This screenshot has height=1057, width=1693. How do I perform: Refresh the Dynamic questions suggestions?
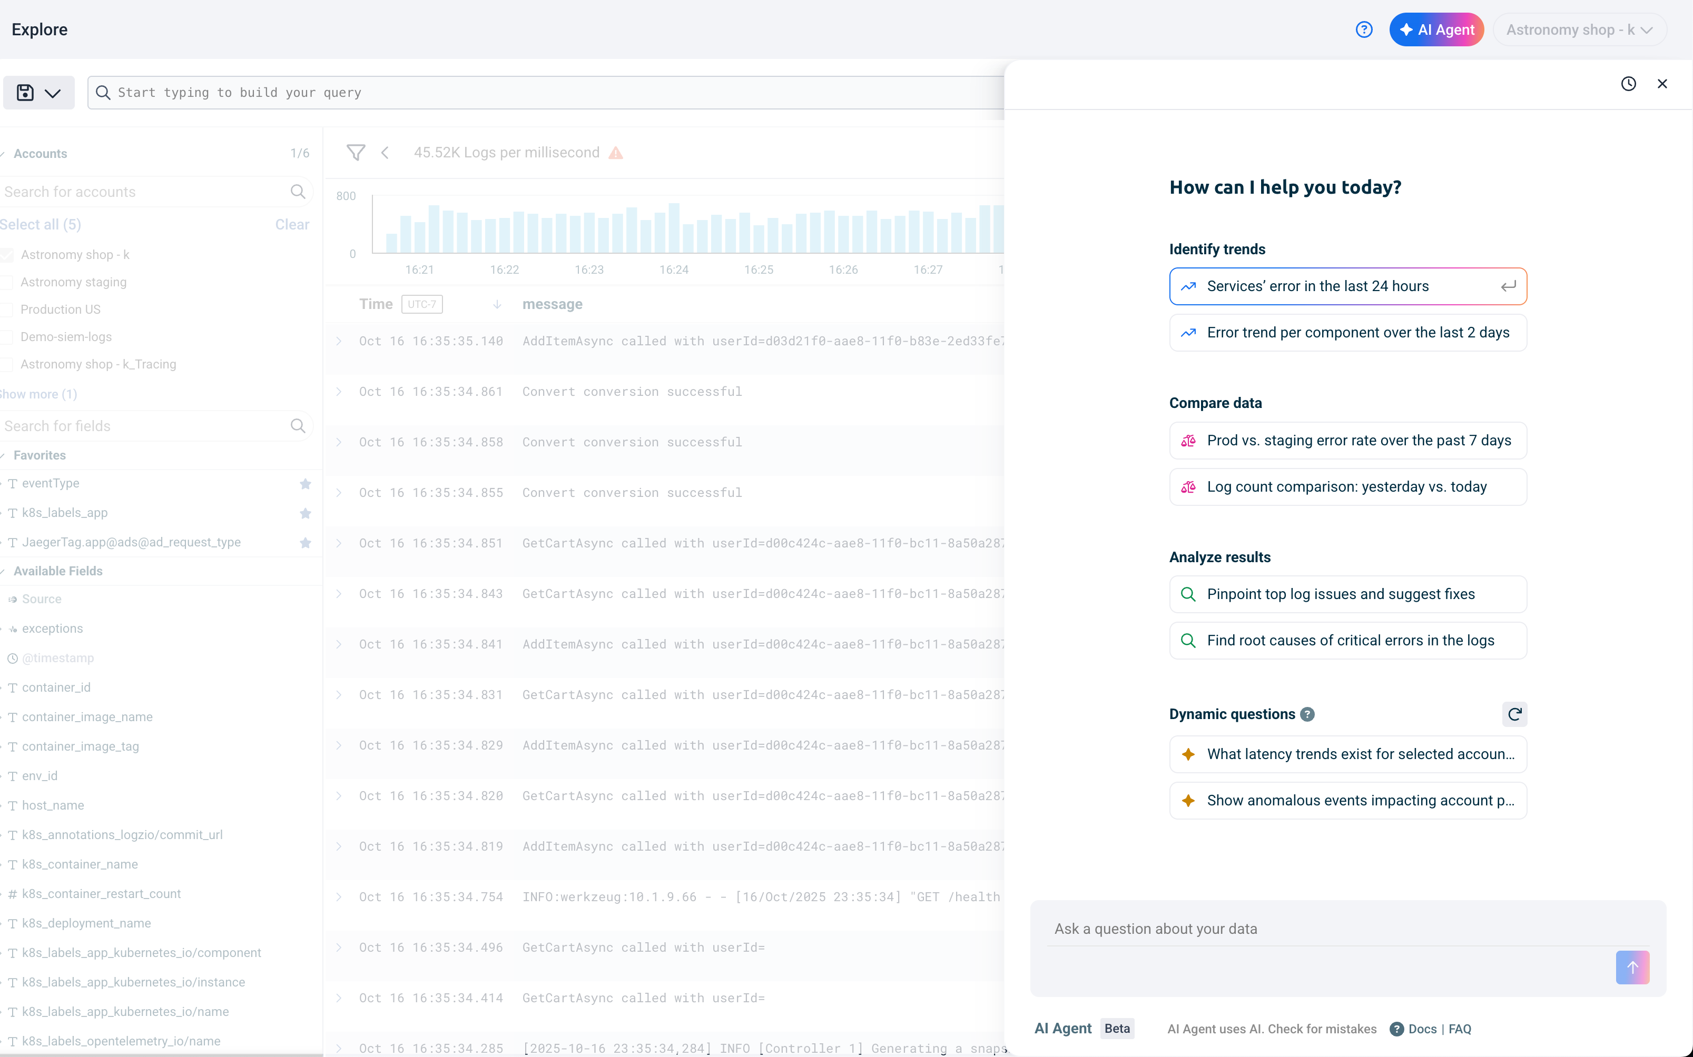point(1514,714)
